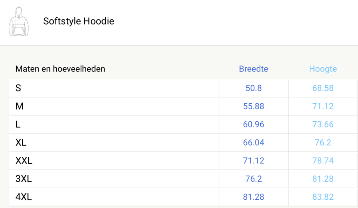The image size is (358, 208).
Task: Select the XXL size row
Action: tap(183, 161)
